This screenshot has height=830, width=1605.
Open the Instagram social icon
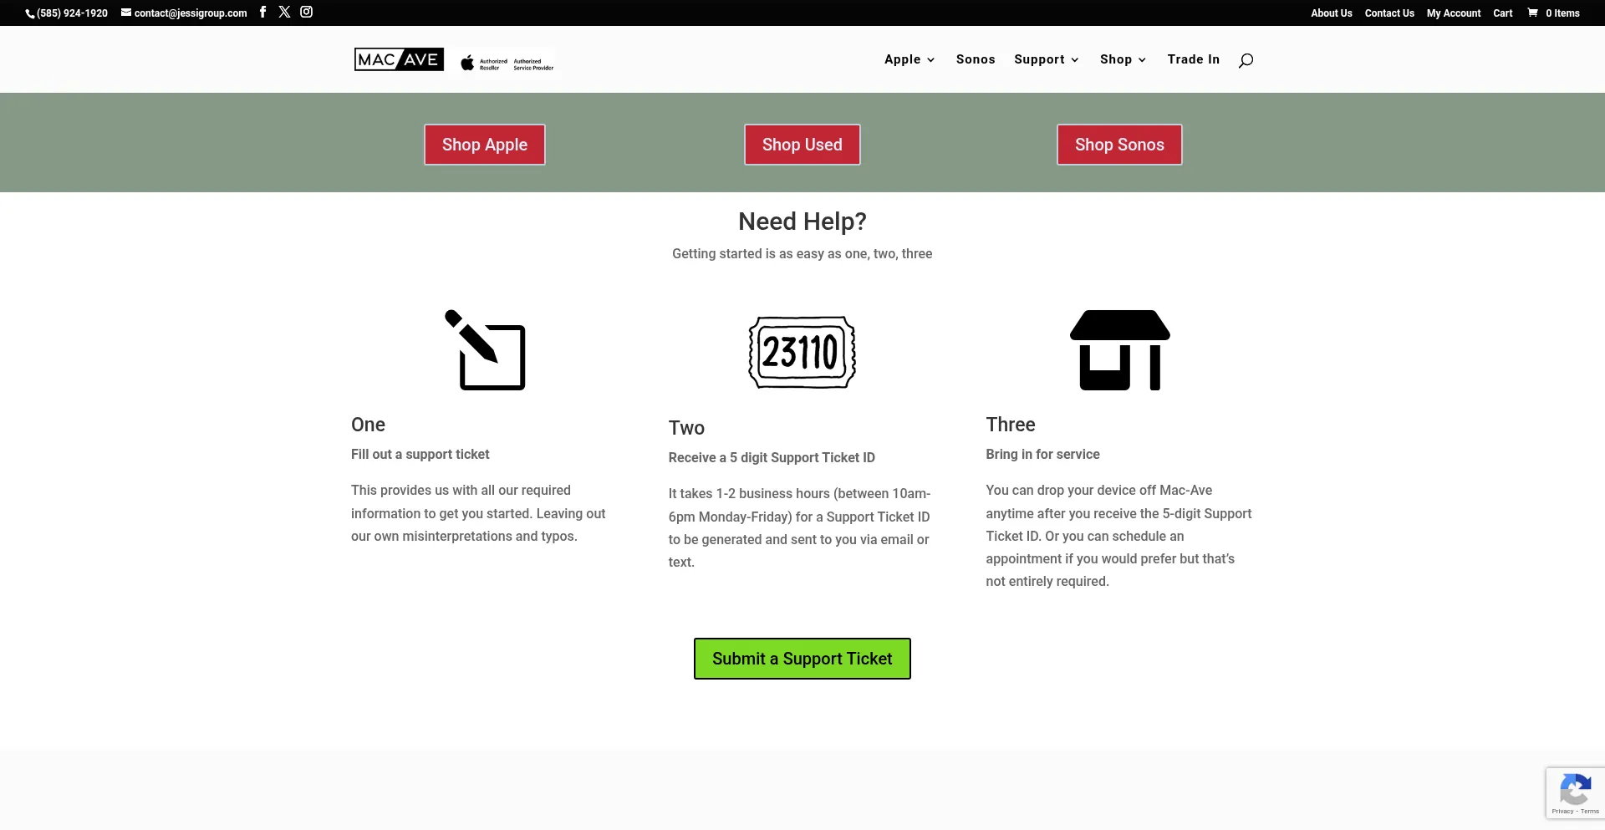point(307,12)
